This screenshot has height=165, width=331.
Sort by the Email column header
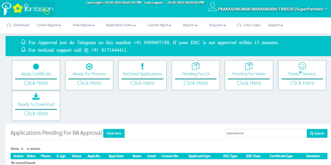[x=152, y=156]
